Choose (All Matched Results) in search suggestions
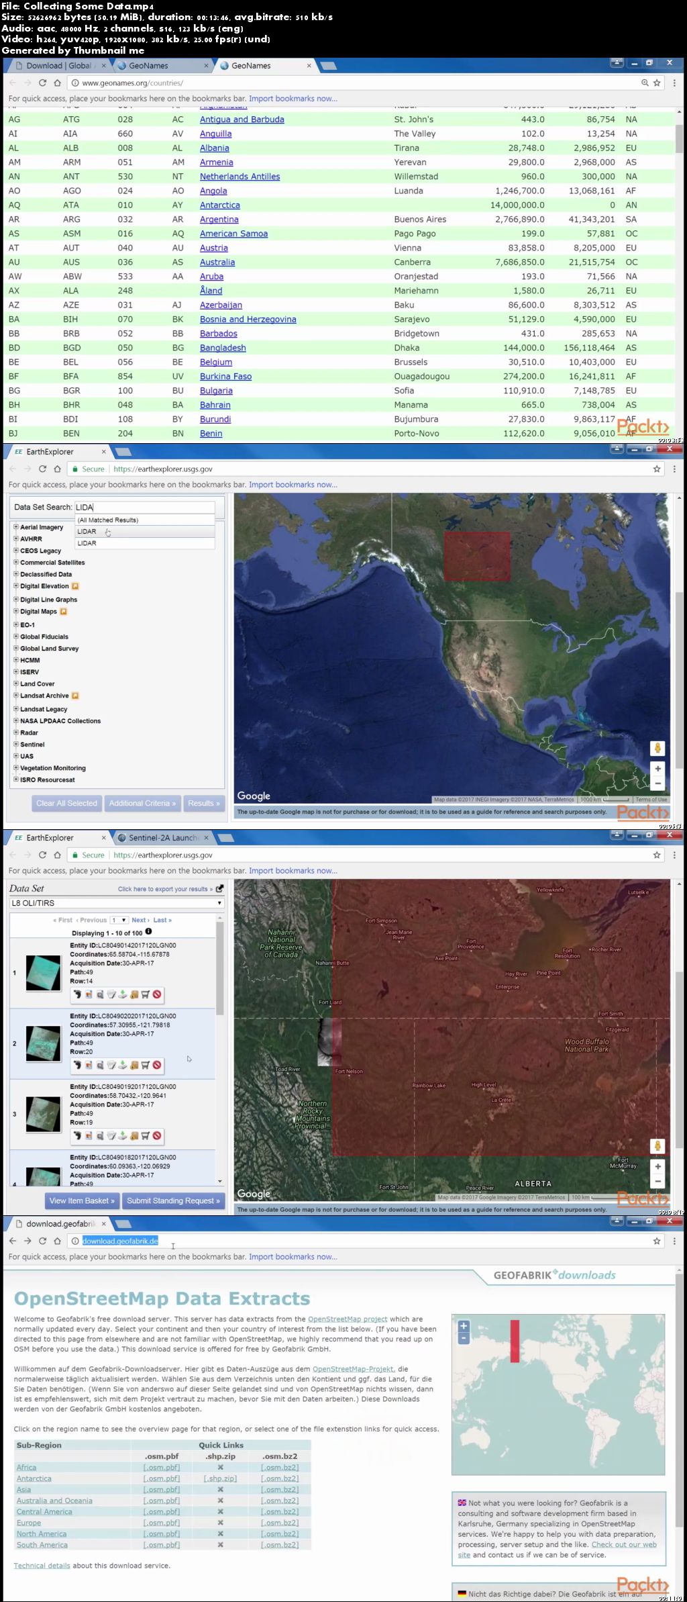 point(145,520)
